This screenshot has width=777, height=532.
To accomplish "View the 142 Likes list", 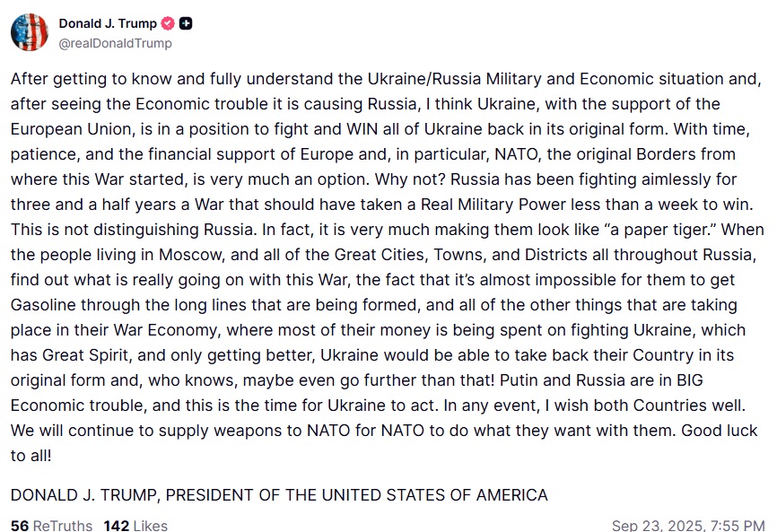I will [135, 525].
